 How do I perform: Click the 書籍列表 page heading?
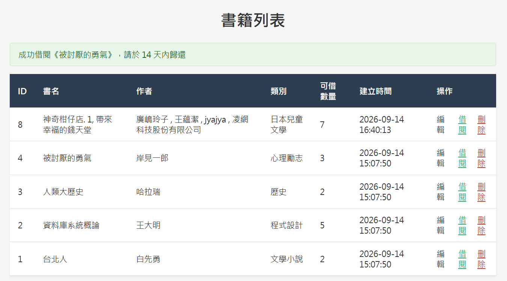pos(253,20)
